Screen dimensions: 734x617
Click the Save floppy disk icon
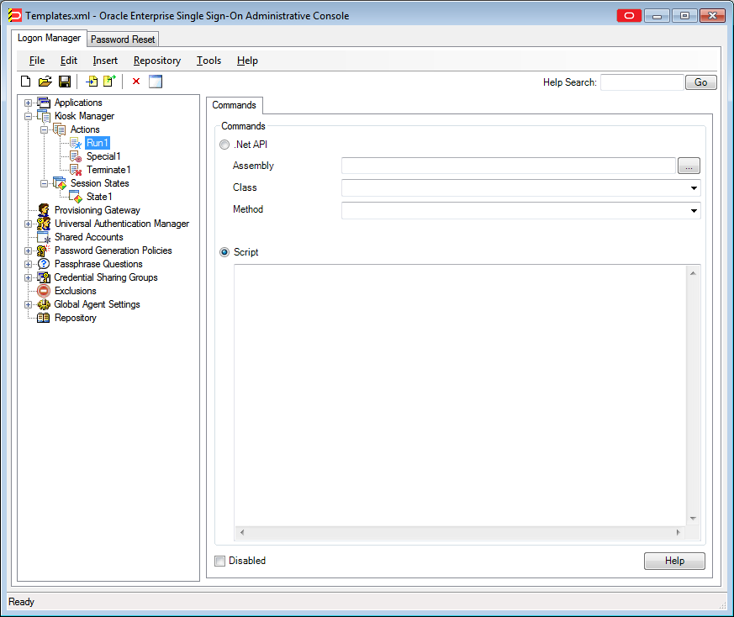tap(65, 82)
